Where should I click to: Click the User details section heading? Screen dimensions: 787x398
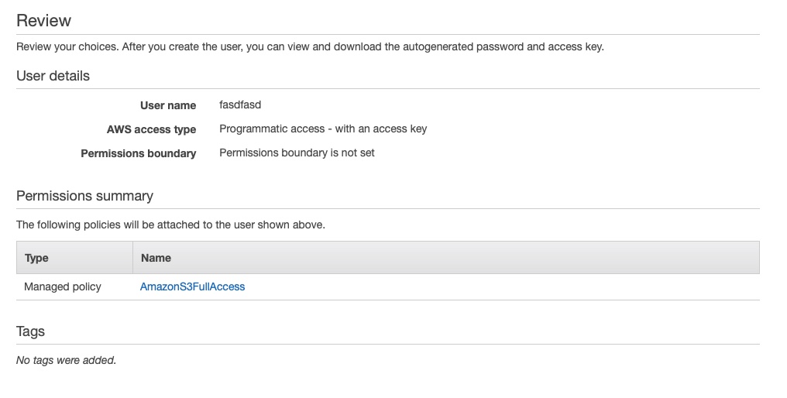coord(53,76)
